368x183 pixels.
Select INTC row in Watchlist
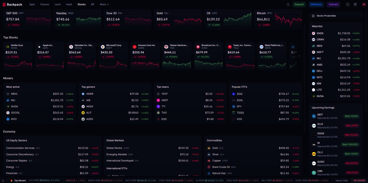tap(336, 77)
